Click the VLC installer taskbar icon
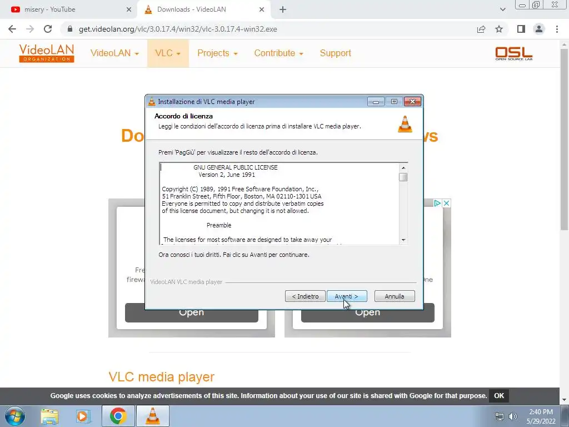Viewport: 569px width, 427px height. pyautogui.click(x=153, y=416)
